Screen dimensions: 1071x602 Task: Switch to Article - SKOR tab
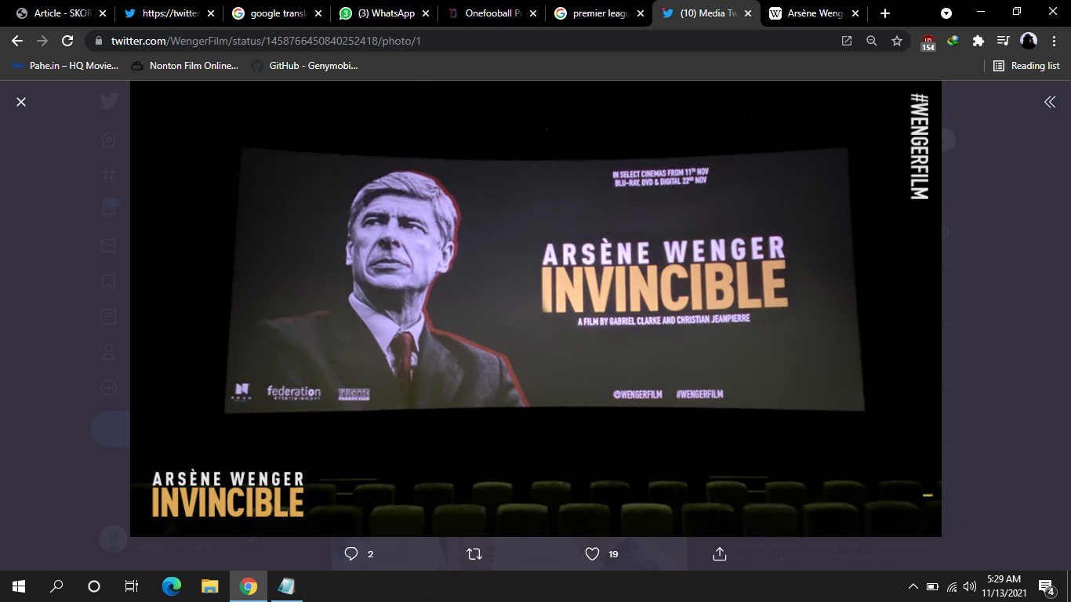point(61,13)
